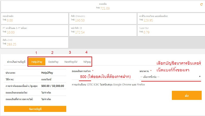Click the Help2Pay value in type row
The height and width of the screenshot is (116, 205).
click(x=47, y=73)
